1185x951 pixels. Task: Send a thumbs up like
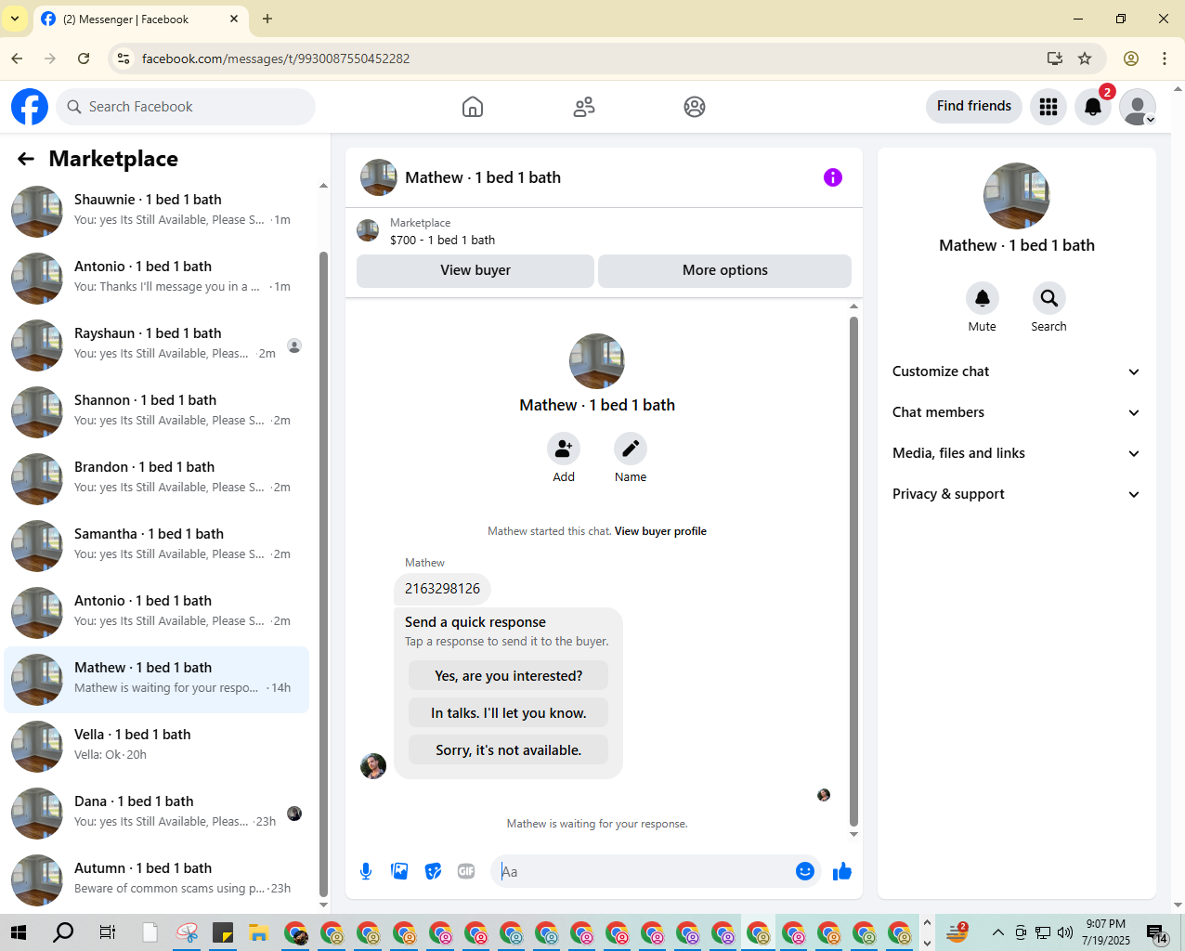pos(842,871)
